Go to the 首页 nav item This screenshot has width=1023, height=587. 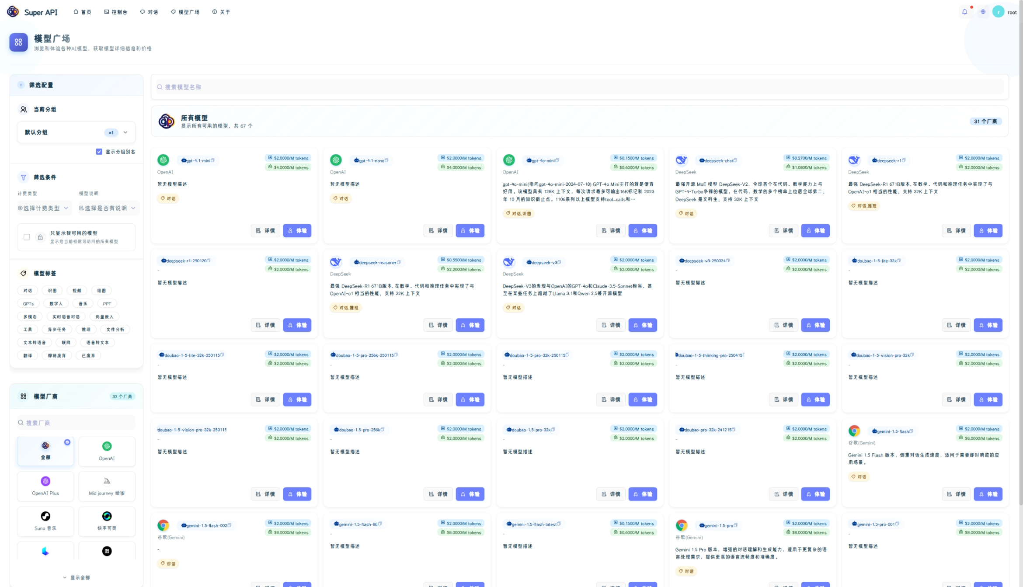(82, 12)
